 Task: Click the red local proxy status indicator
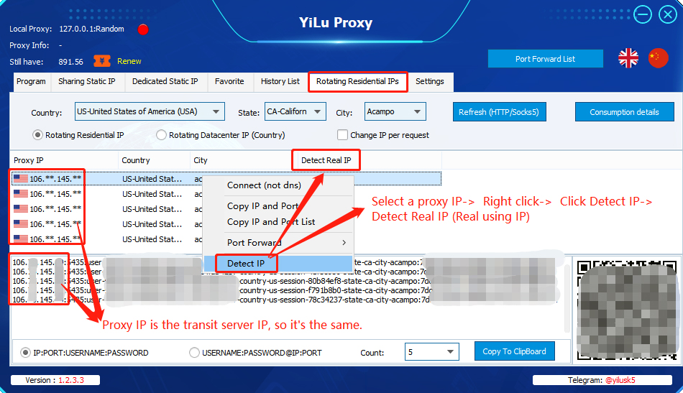click(x=143, y=29)
